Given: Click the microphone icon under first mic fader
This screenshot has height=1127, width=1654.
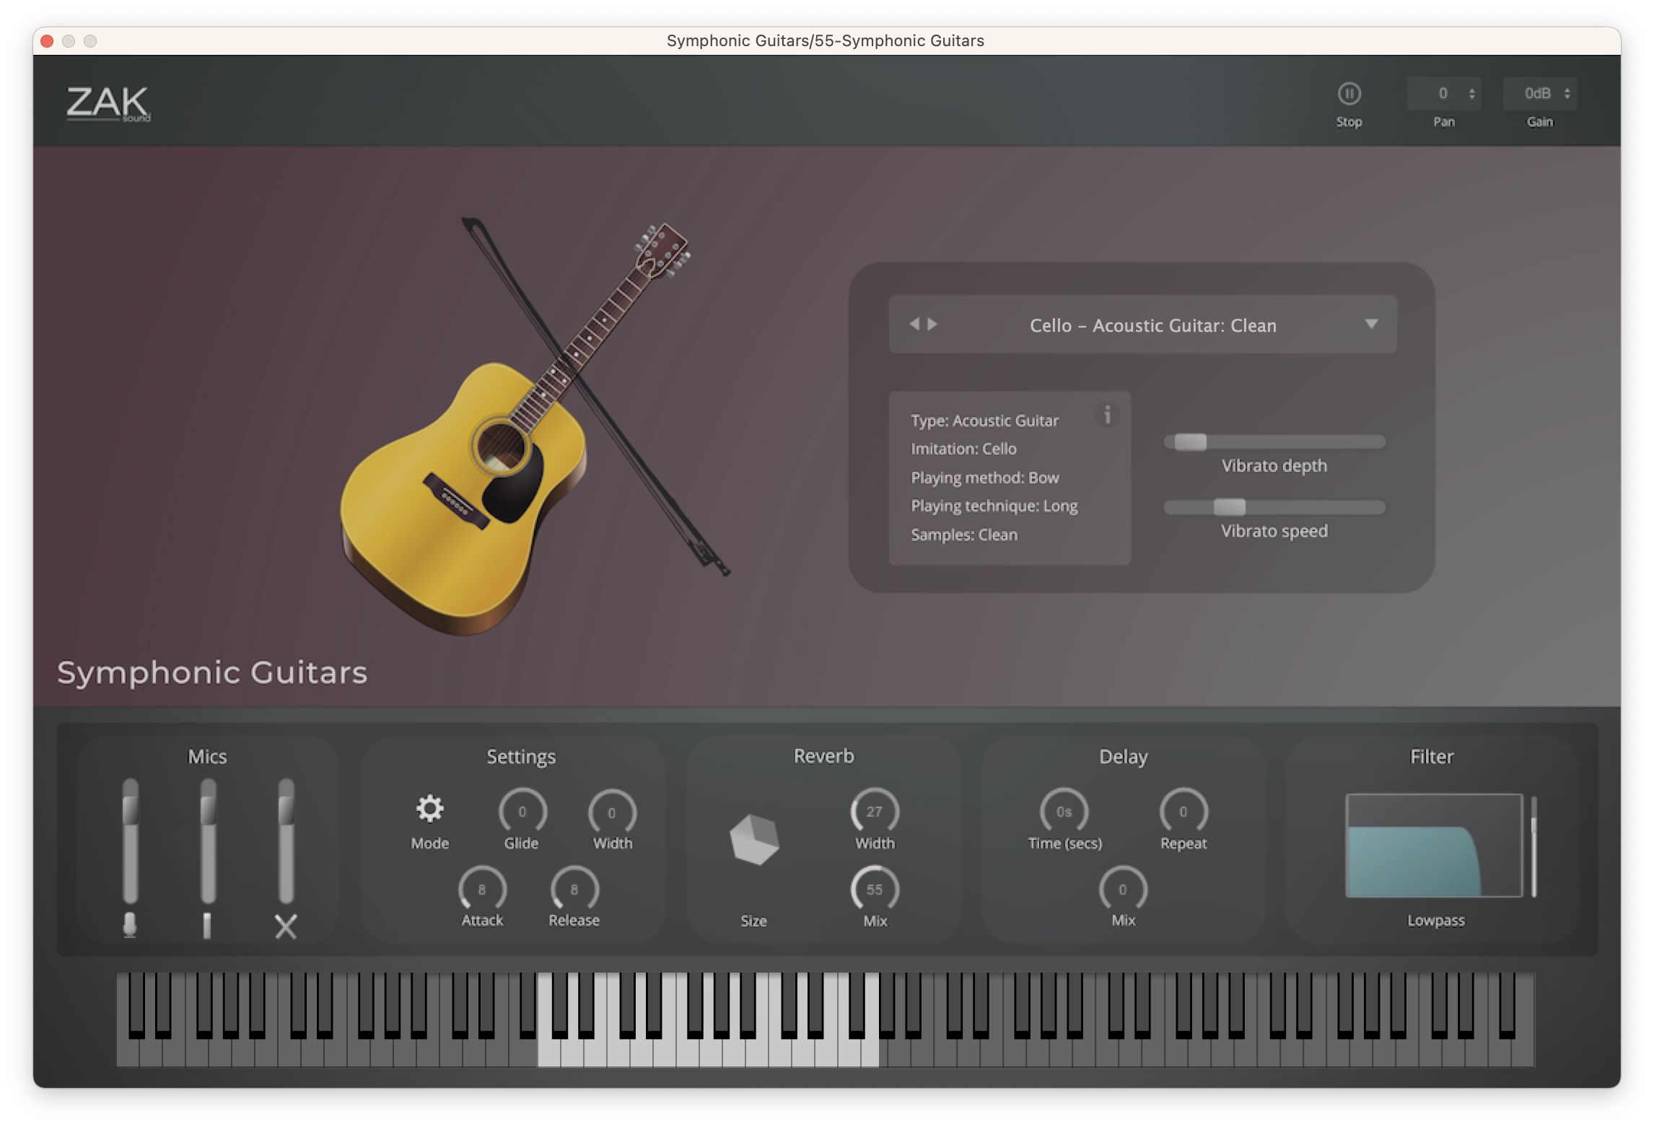Looking at the screenshot, I should (x=130, y=925).
